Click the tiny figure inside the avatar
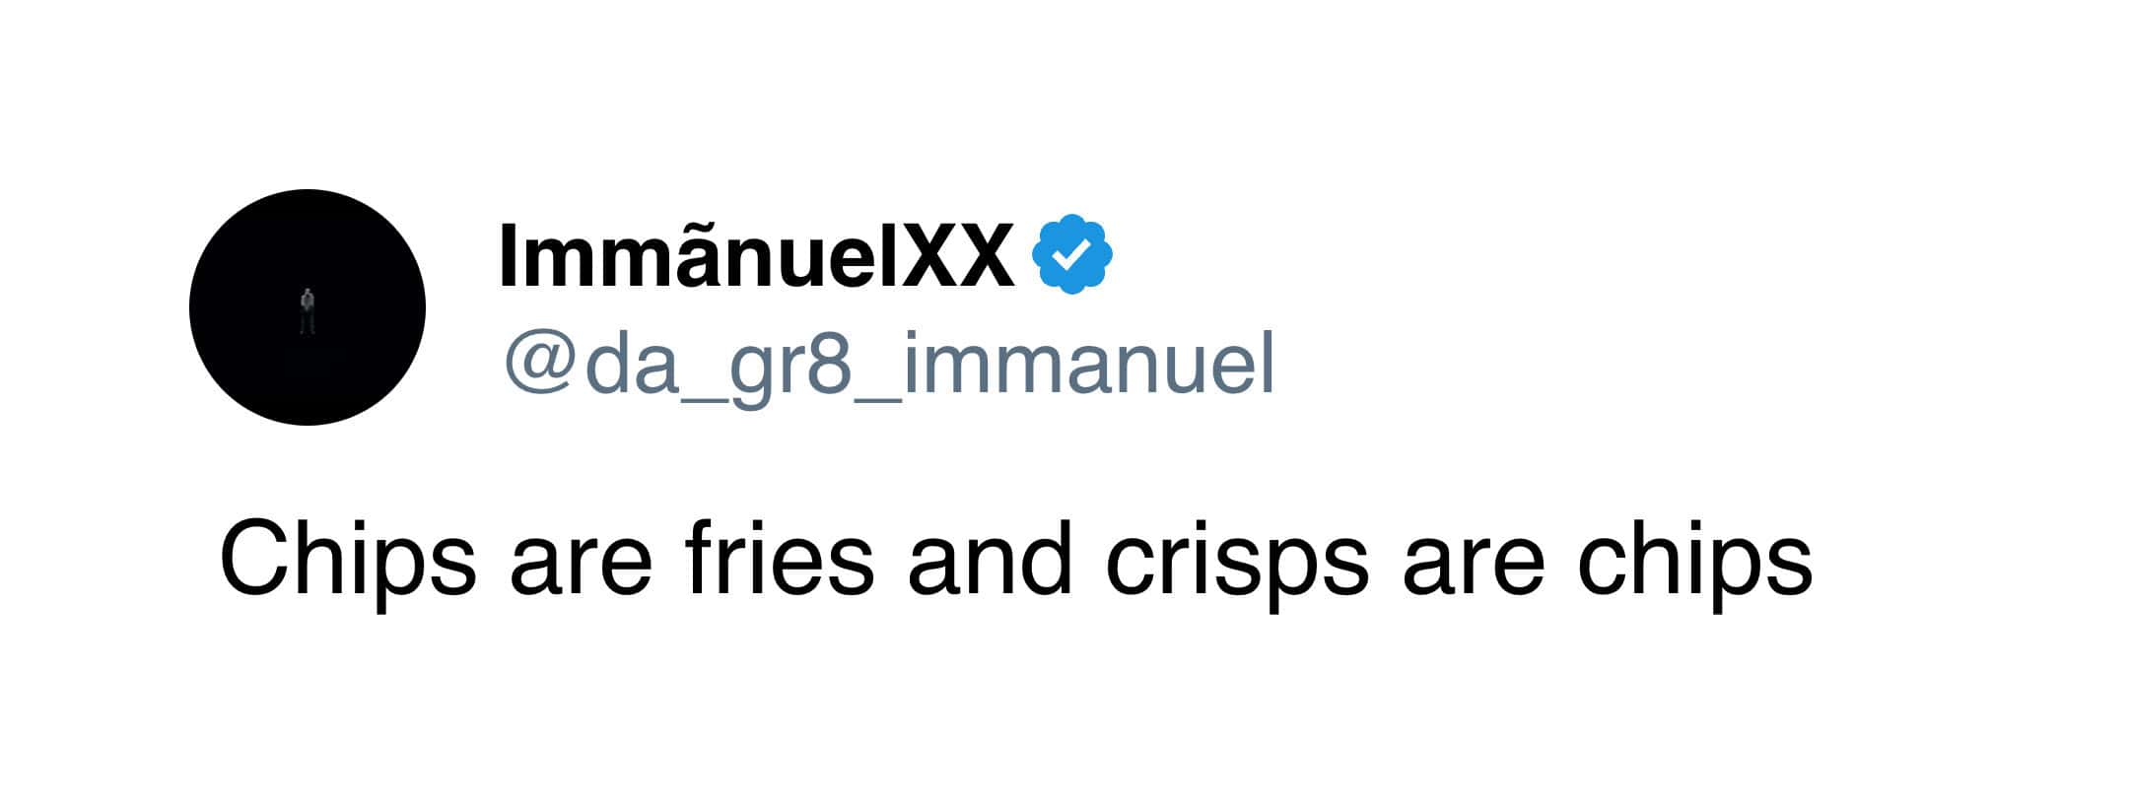 pyautogui.click(x=308, y=310)
